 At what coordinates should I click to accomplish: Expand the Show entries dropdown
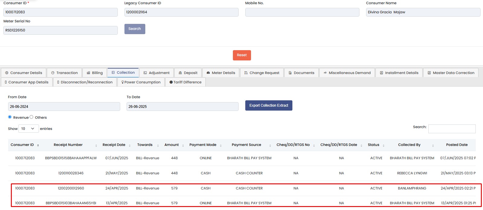click(x=28, y=129)
